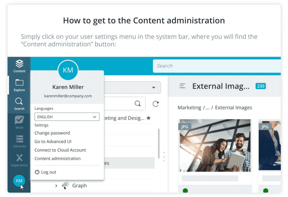Open the Content module in sidebar
This screenshot has width=288, height=197.
tap(19, 66)
